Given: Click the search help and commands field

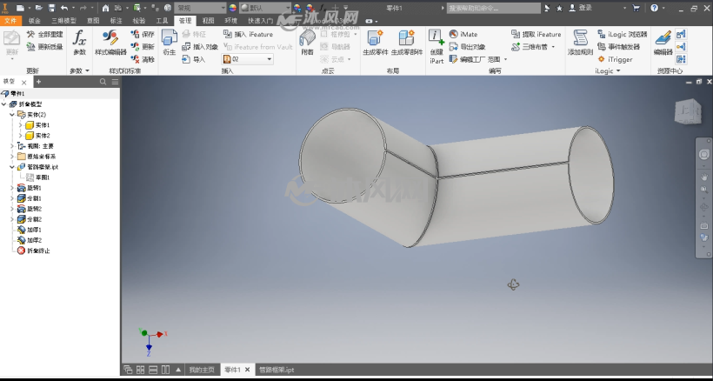Looking at the screenshot, I should coord(493,8).
